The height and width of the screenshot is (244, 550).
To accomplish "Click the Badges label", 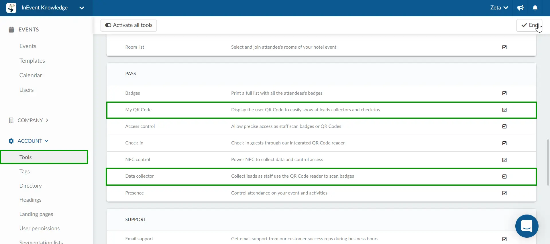I will pos(133,93).
